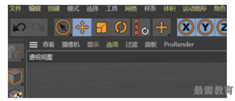This screenshot has height=101, width=235.
Task: Open the 编辑 menu
Action: point(35,9)
